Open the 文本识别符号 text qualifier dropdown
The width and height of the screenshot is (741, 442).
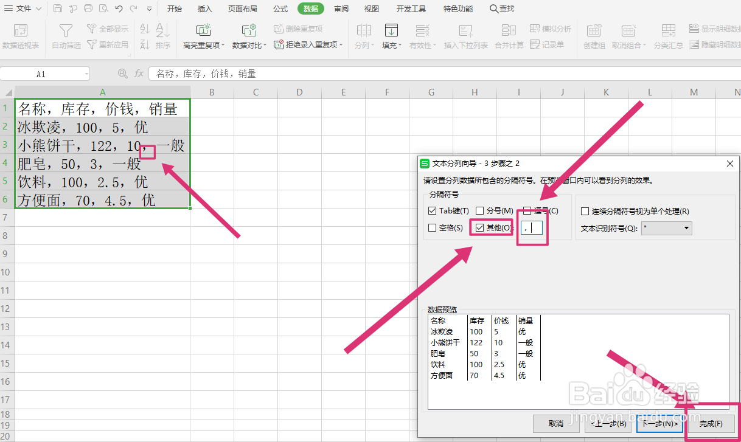[688, 228]
